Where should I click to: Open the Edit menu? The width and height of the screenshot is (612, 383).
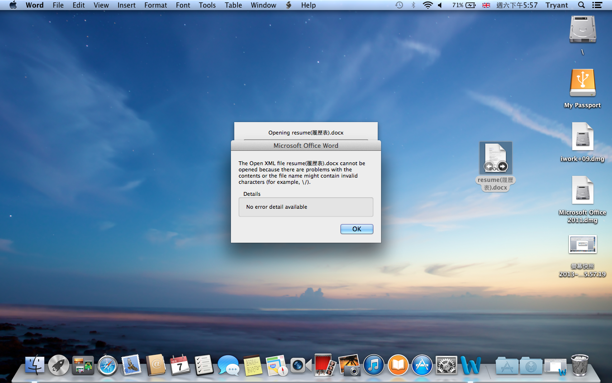79,5
